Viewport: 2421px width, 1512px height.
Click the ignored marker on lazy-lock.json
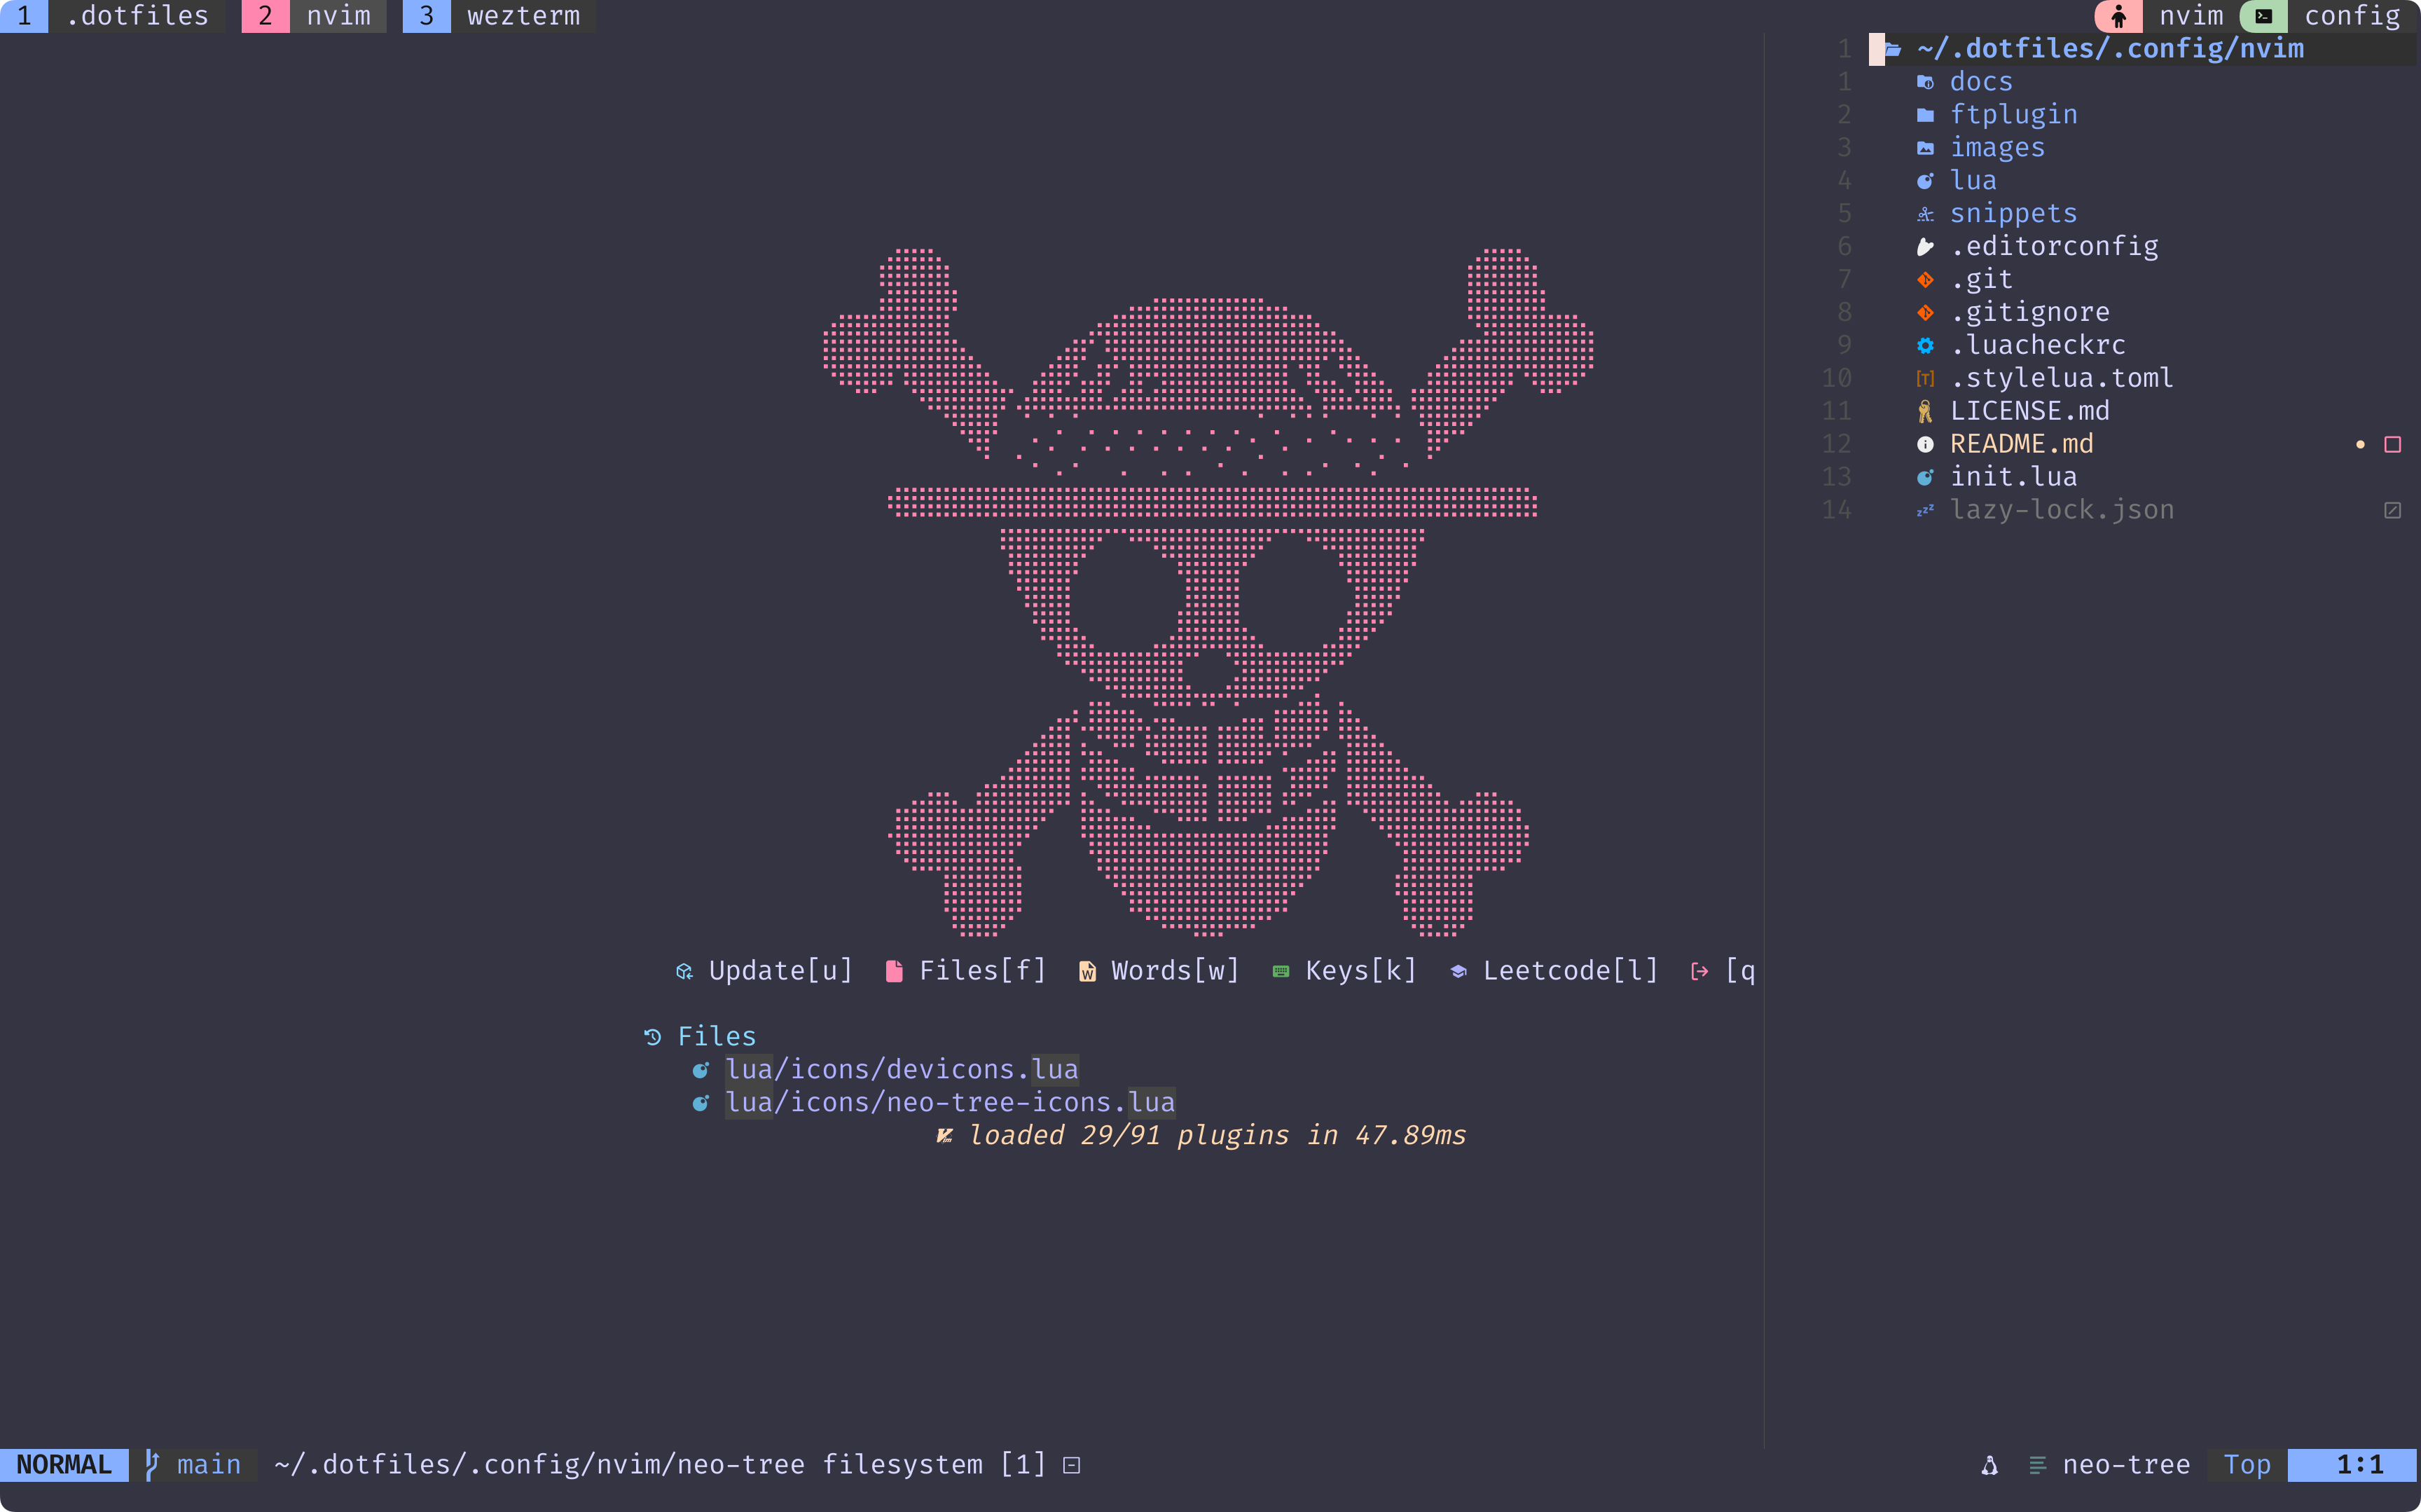tap(2392, 510)
